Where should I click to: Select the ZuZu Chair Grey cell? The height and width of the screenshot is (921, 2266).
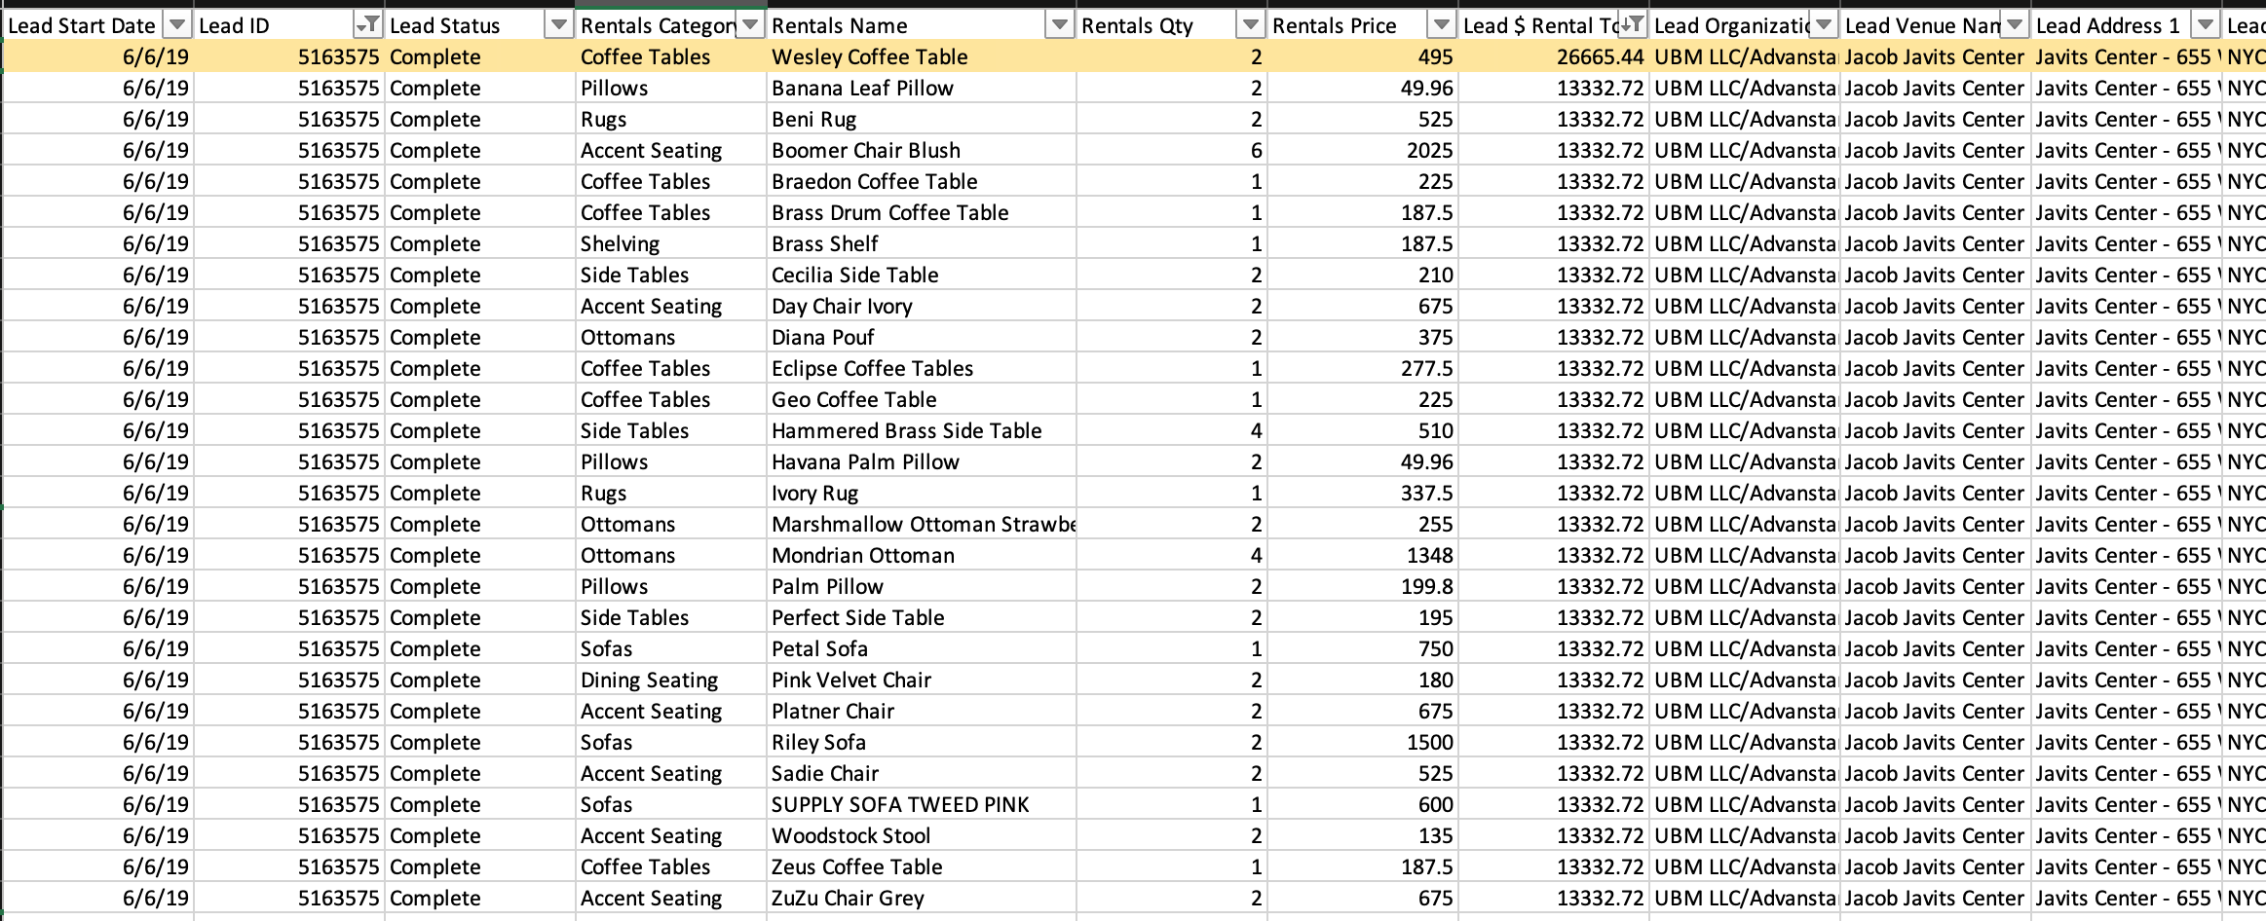coord(848,899)
